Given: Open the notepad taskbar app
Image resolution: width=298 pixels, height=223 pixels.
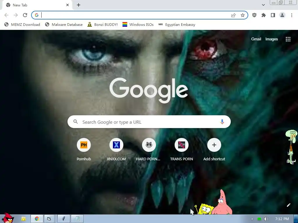Looking at the screenshot, I should (x=77, y=219).
